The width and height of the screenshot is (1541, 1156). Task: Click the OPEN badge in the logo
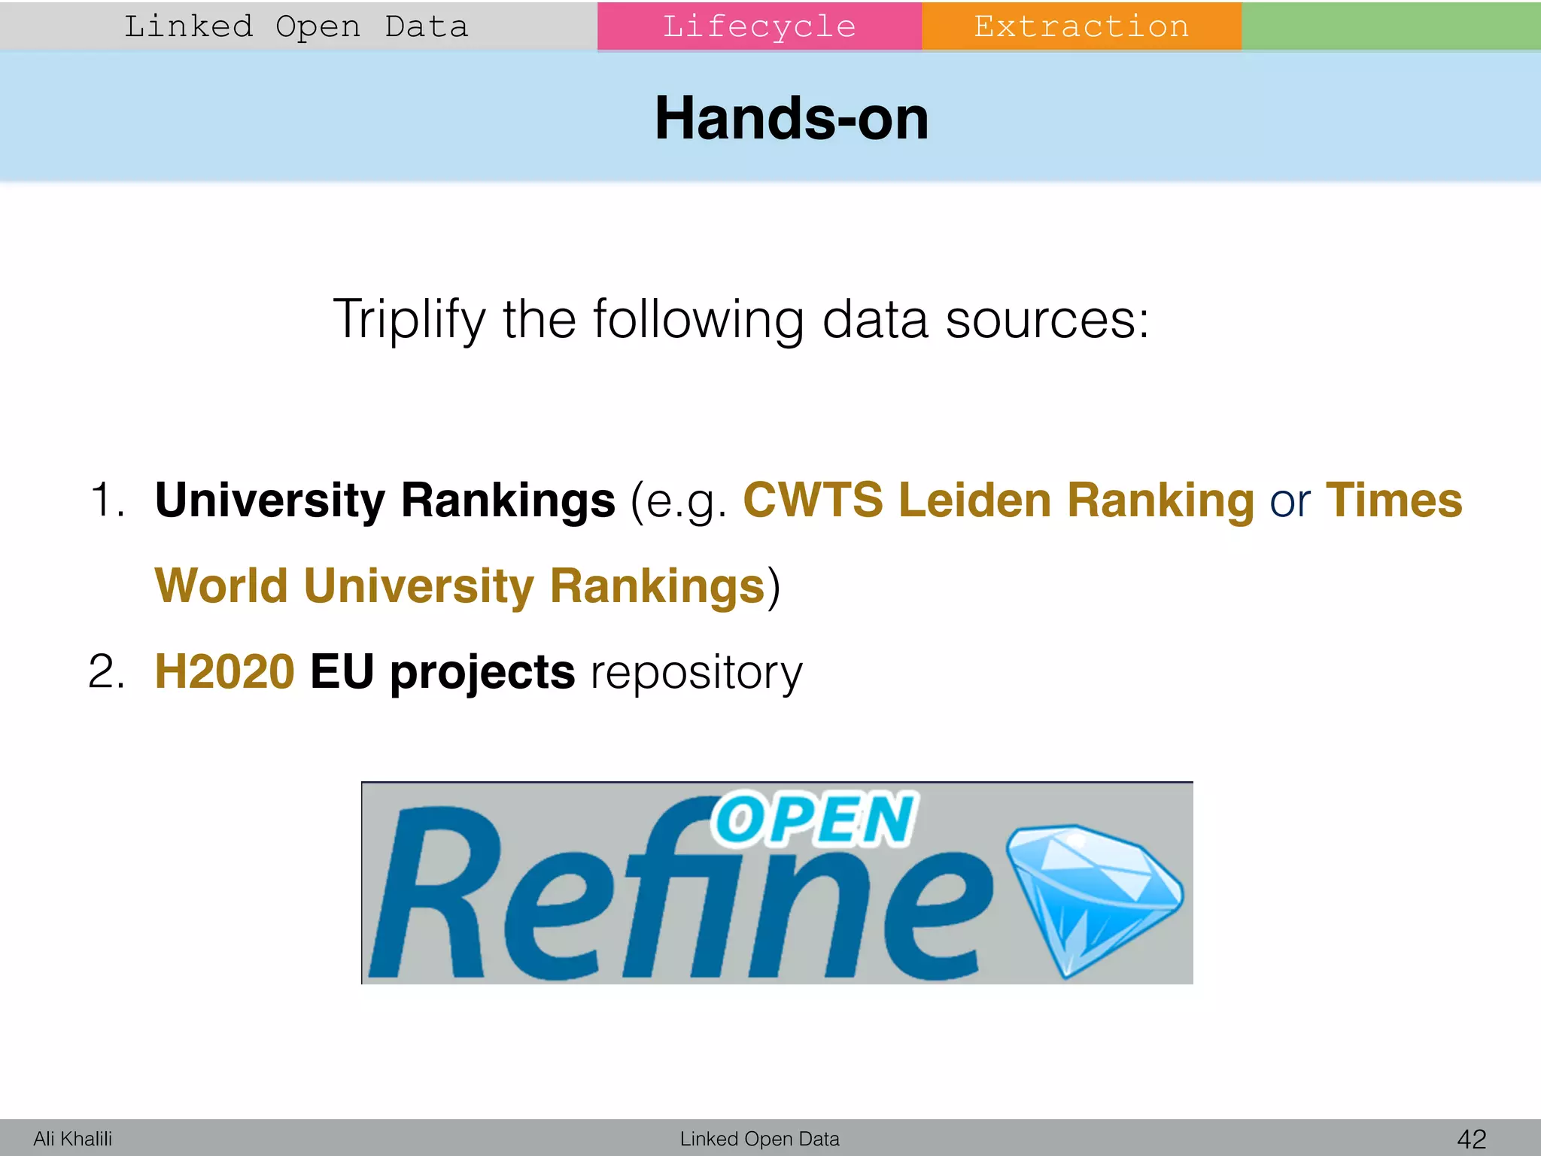814,819
